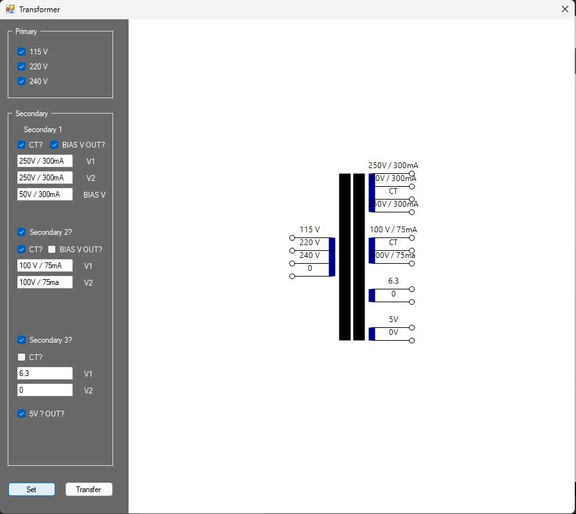
Task: Enable the Secondary 3 CT? checkbox
Action: [x=21, y=357]
